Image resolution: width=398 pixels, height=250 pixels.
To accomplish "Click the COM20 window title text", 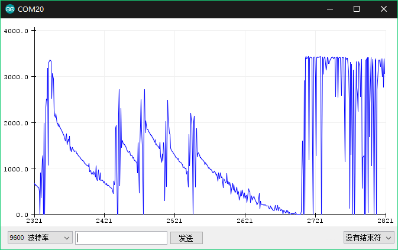I will pos(31,9).
